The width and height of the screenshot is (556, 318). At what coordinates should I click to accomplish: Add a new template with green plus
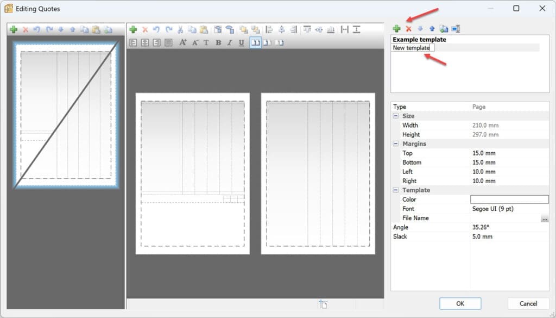click(397, 29)
